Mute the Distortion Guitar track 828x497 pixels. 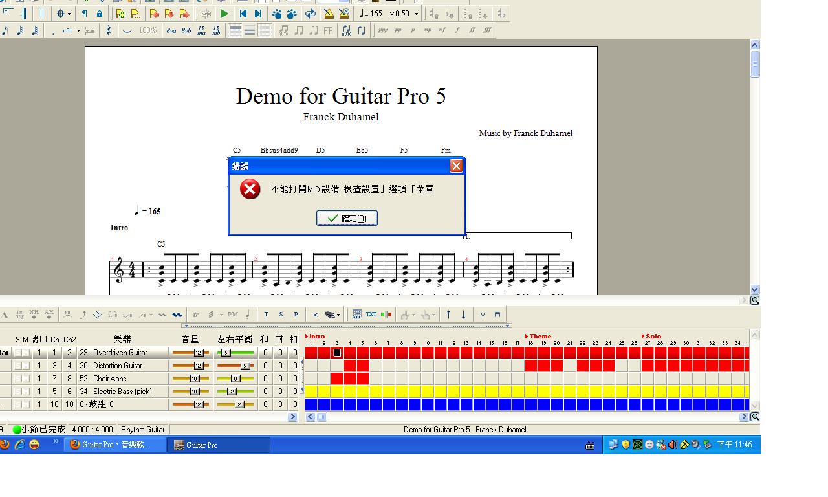[x=26, y=366]
